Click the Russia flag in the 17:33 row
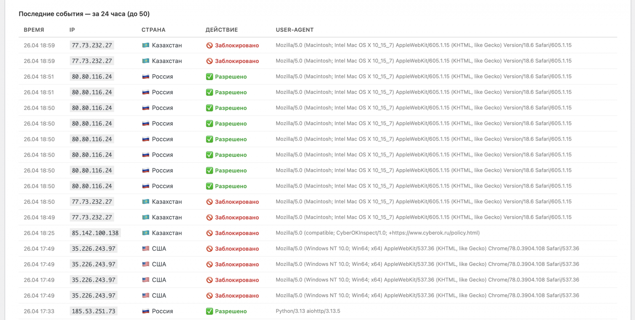 pyautogui.click(x=145, y=311)
